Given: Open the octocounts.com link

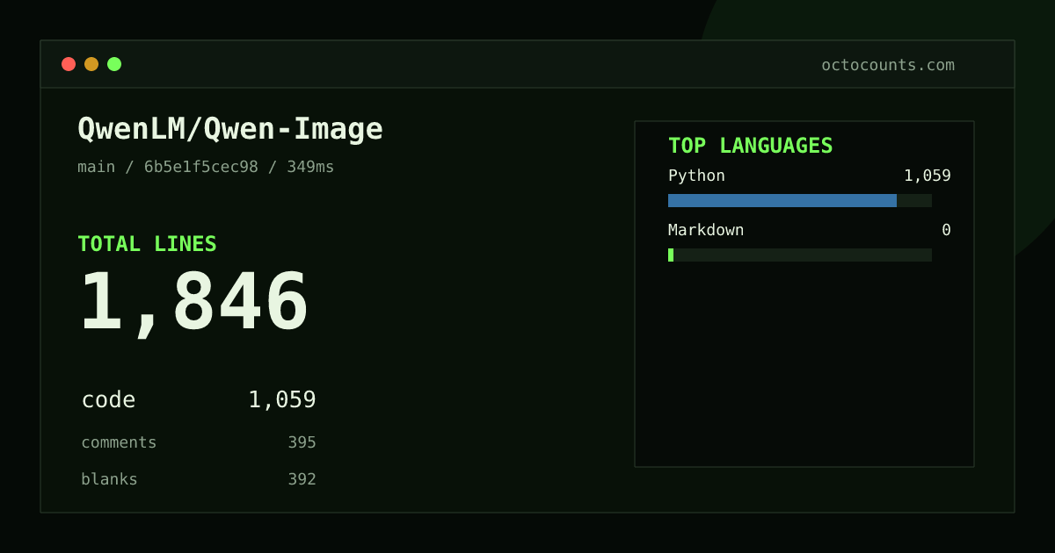Looking at the screenshot, I should click(x=888, y=65).
